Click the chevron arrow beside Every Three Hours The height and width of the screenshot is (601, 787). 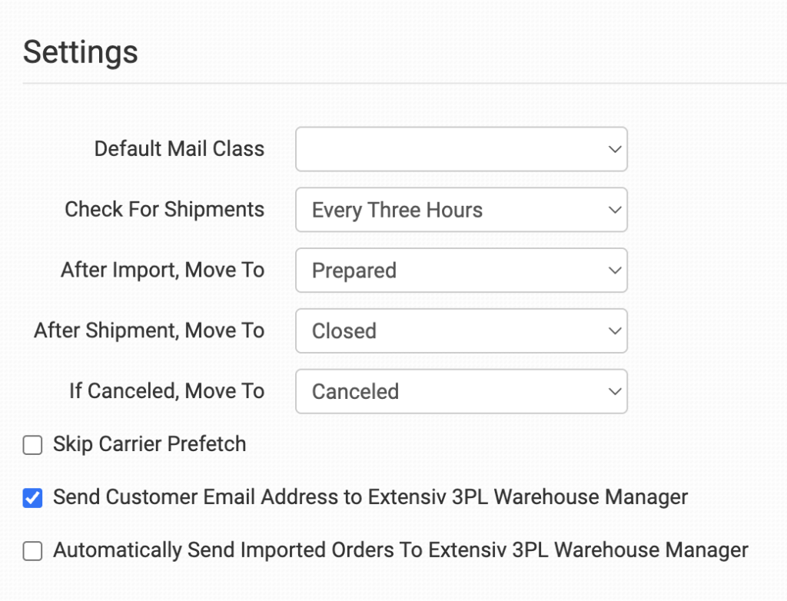[614, 210]
